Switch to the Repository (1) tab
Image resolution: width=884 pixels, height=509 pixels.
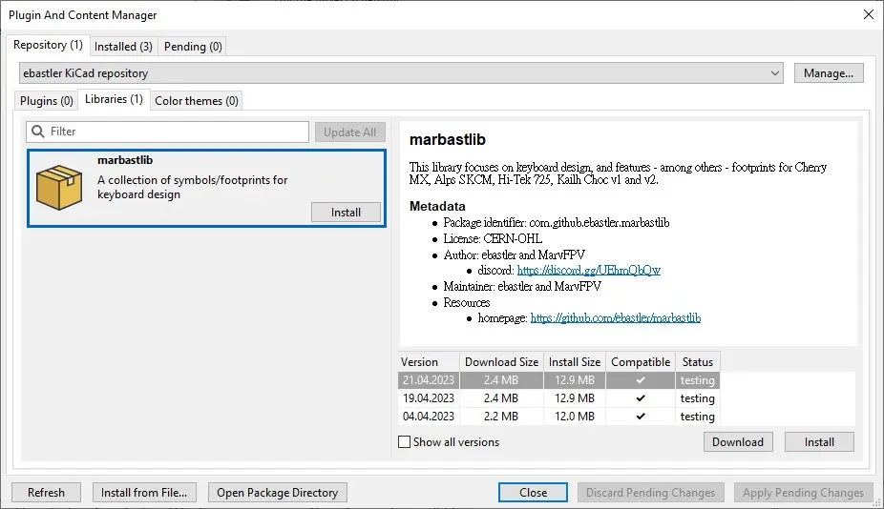[x=48, y=45]
